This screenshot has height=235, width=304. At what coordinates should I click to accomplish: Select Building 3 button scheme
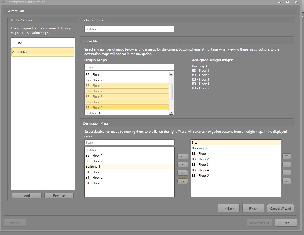coord(43,52)
